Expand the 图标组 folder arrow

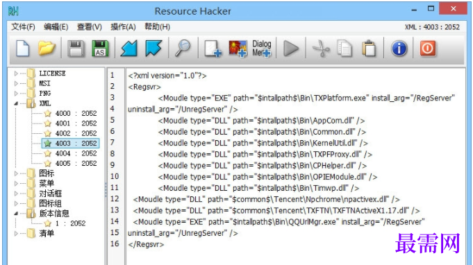tap(16, 203)
